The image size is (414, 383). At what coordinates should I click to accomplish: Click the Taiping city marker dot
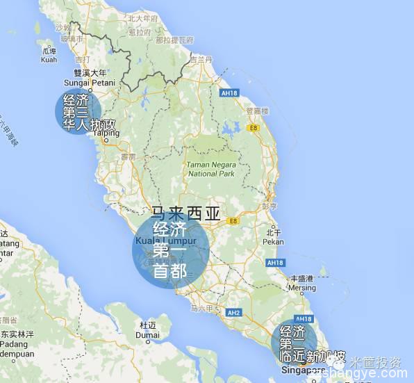[x=106, y=140]
